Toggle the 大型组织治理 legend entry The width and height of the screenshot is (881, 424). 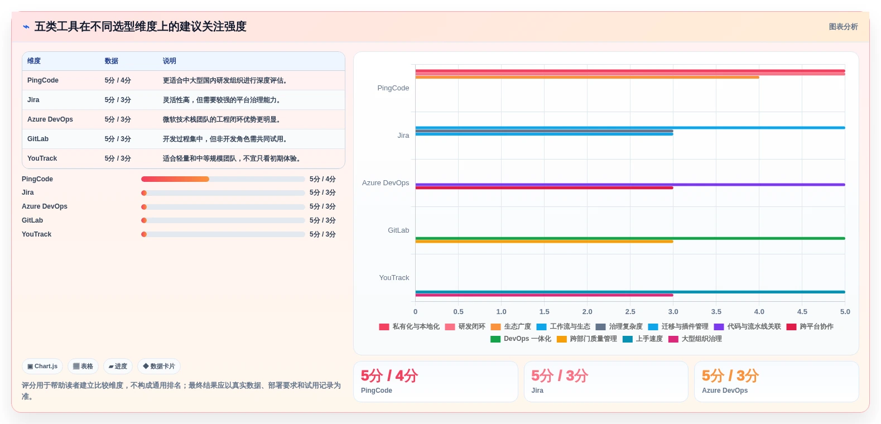[x=695, y=339]
